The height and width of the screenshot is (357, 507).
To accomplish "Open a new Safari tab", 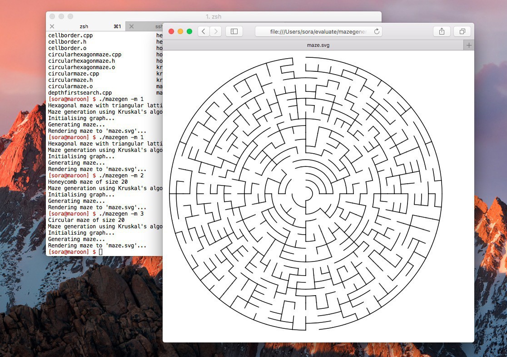I will [x=469, y=45].
